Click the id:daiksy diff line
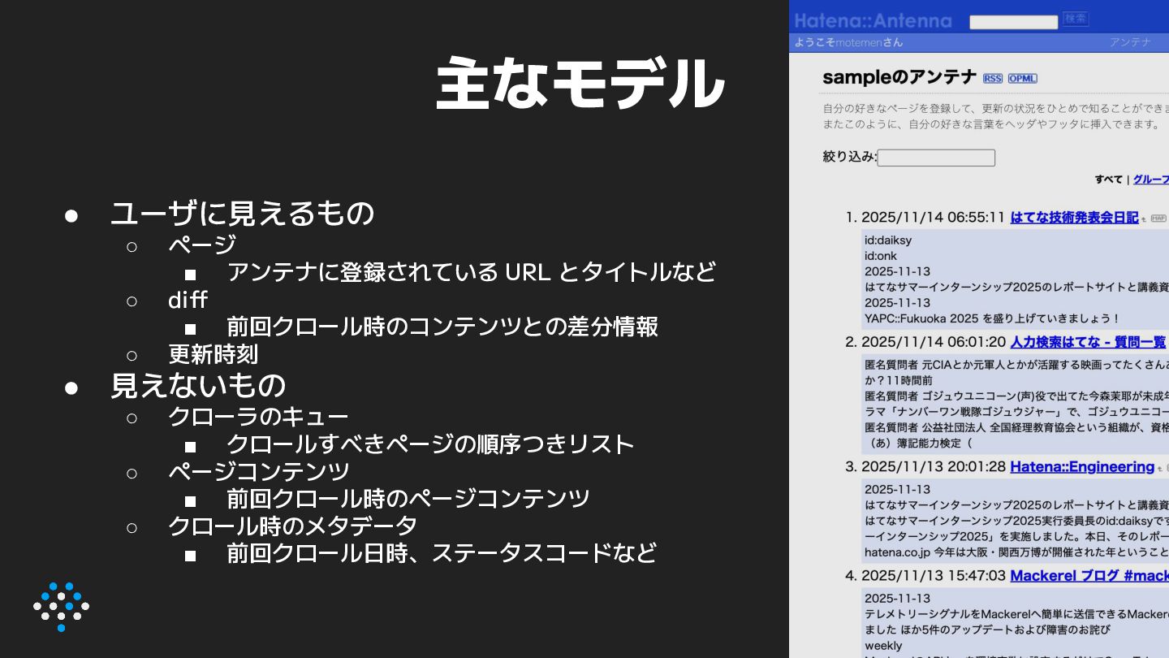Screen dimensions: 1169x658 pos(888,240)
